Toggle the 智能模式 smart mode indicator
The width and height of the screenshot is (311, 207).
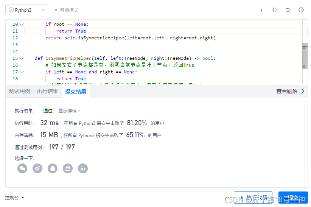click(67, 10)
